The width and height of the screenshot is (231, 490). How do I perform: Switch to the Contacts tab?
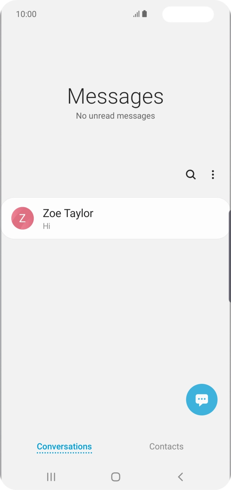166,446
